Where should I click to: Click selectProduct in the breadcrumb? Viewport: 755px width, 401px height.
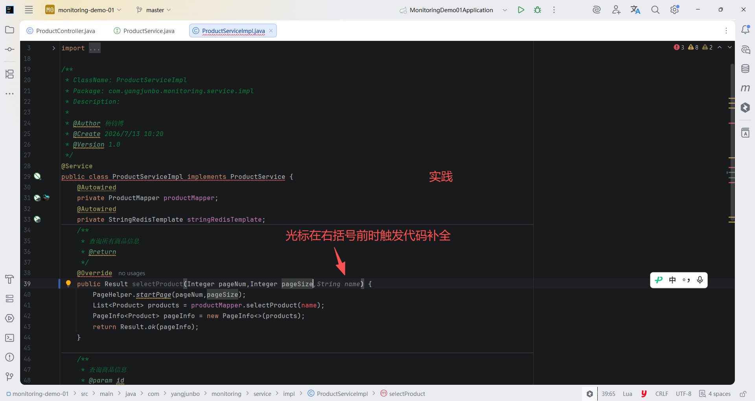403,394
